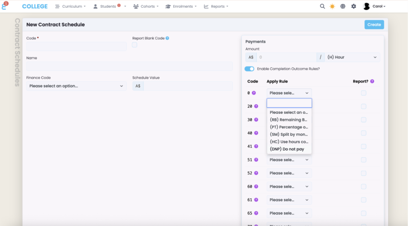Open the globe language icon
The width and height of the screenshot is (408, 226).
[343, 6]
